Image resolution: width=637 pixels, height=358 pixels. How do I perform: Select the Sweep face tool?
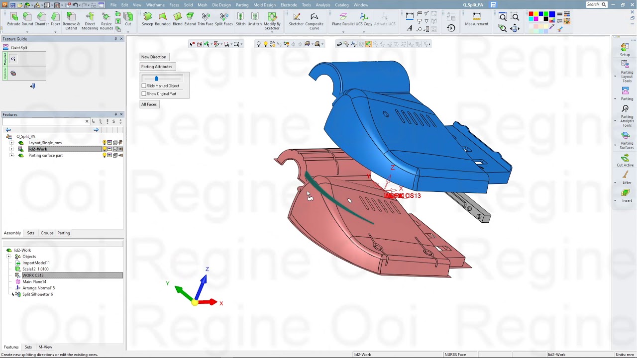147,19
